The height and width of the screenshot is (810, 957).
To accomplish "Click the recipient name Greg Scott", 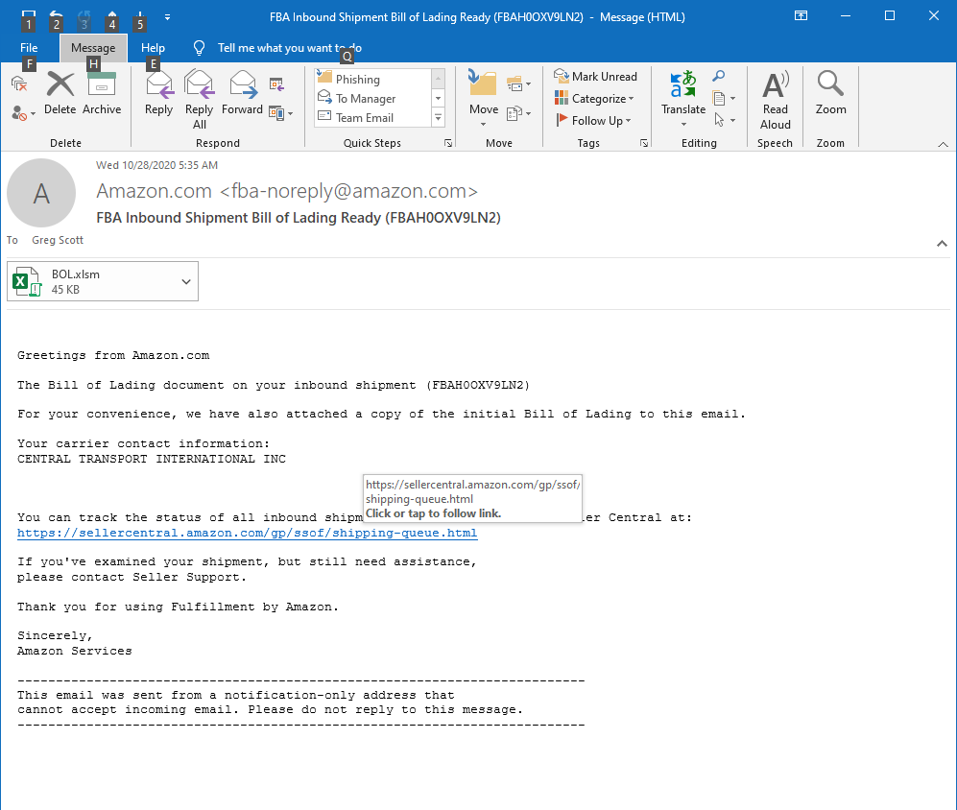I will tap(58, 240).
